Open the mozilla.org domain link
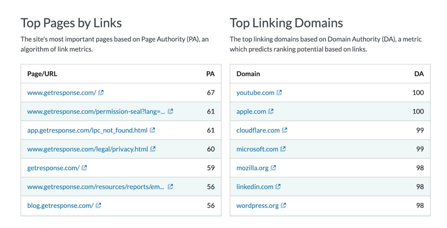 click(252, 168)
